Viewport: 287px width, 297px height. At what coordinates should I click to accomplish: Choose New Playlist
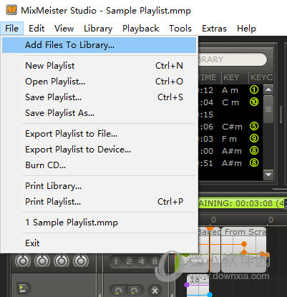click(99, 66)
